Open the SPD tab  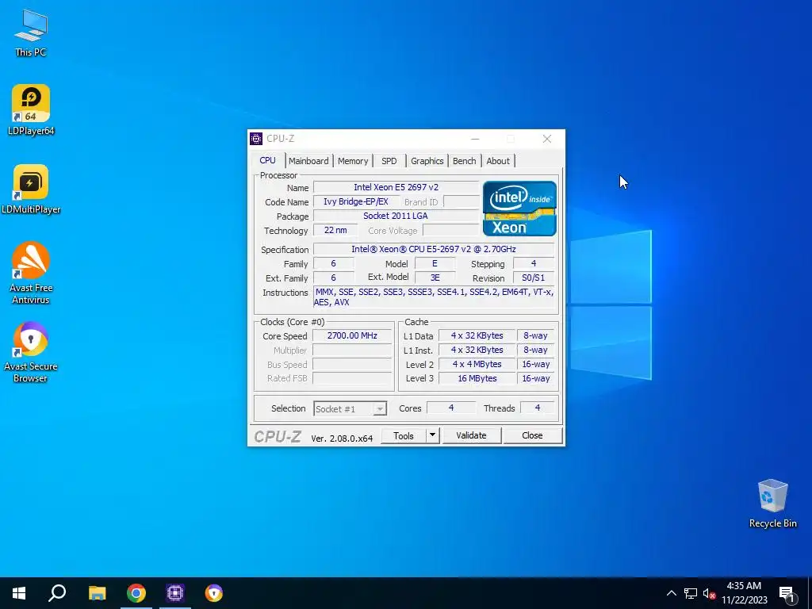[389, 161]
